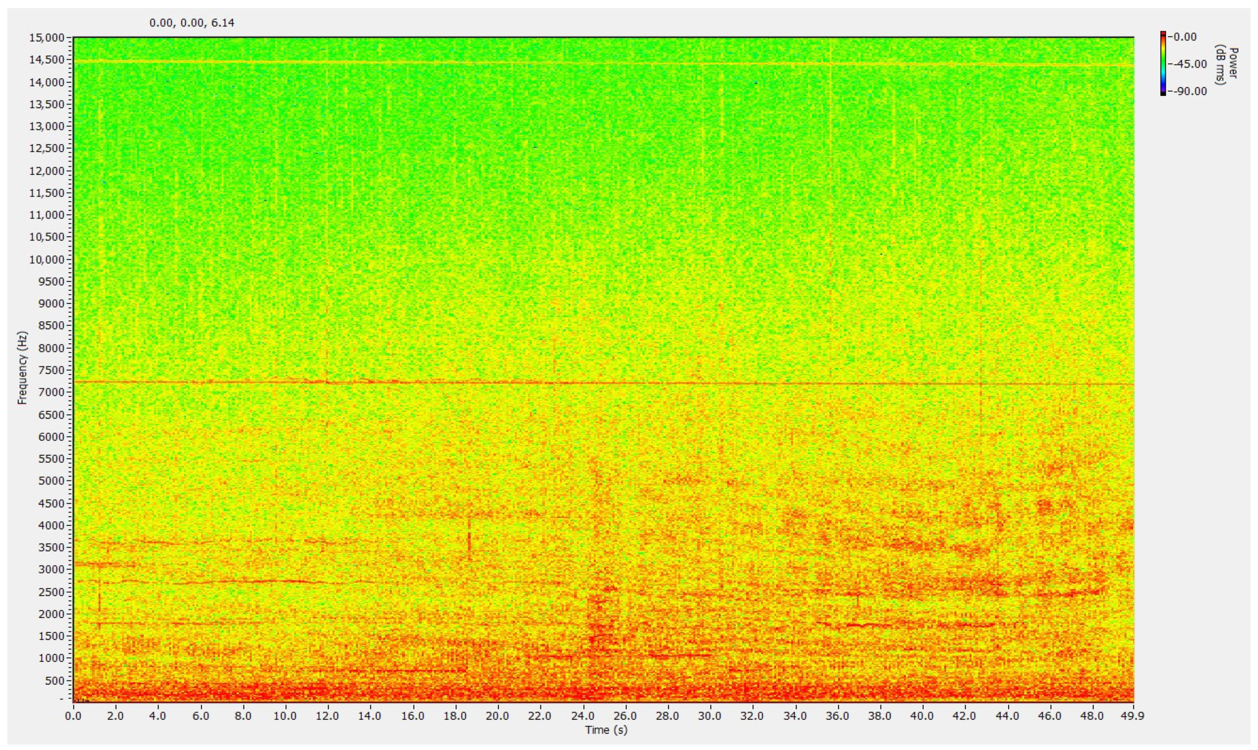Click the '500' frequency tick label
Image resolution: width=1258 pixels, height=750 pixels.
click(56, 680)
